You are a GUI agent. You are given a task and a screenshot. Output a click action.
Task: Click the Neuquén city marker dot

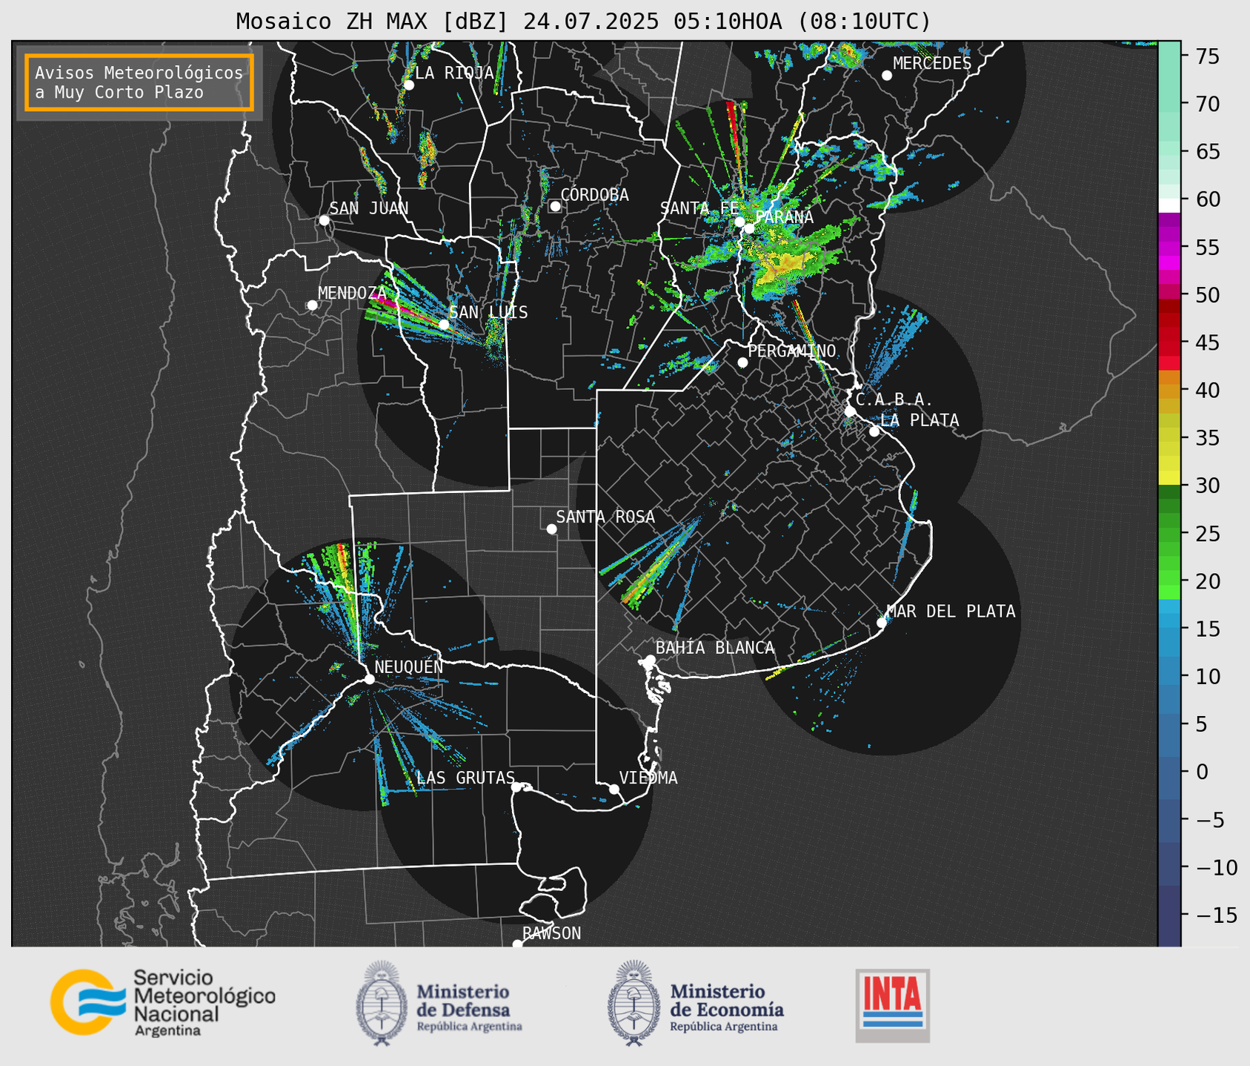point(369,679)
